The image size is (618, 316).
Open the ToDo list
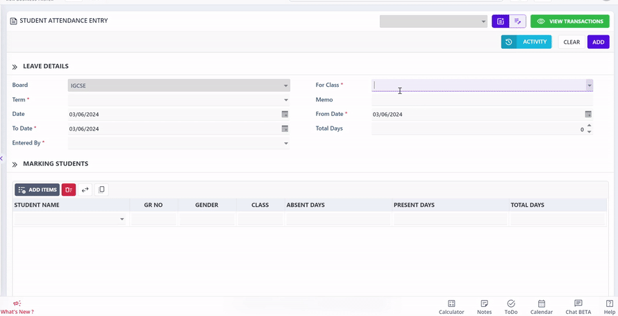(x=511, y=307)
